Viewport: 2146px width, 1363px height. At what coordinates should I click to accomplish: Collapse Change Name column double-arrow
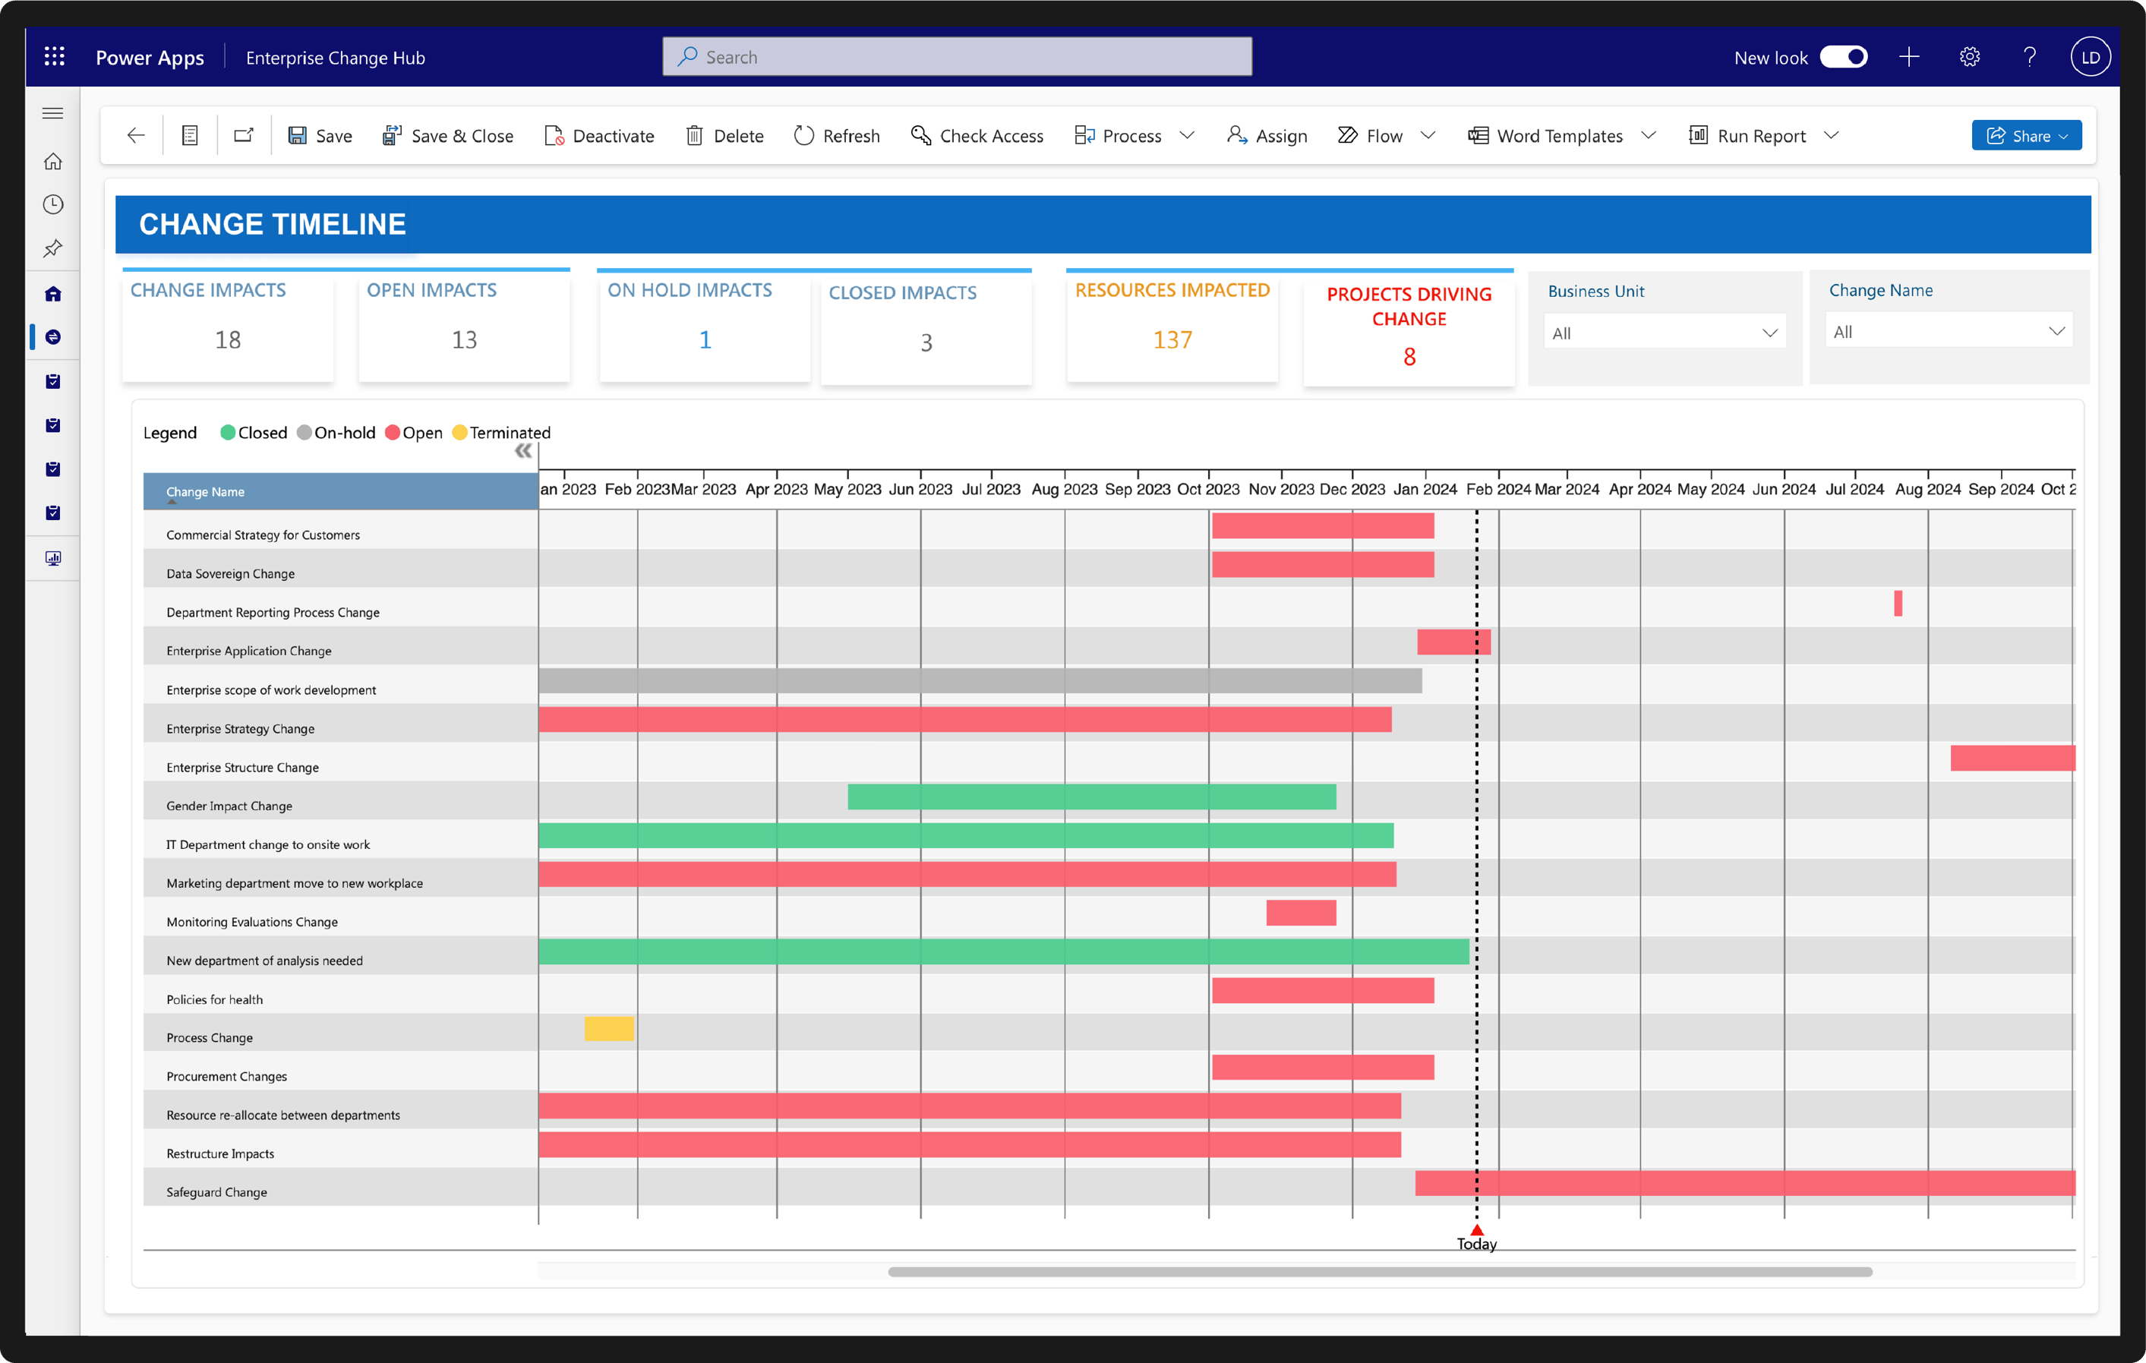coord(523,451)
